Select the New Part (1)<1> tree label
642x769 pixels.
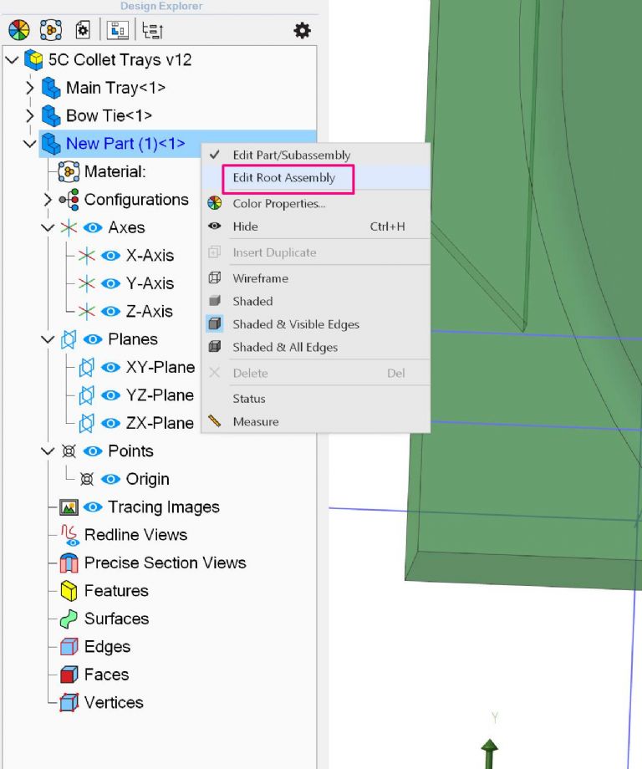[x=125, y=144]
